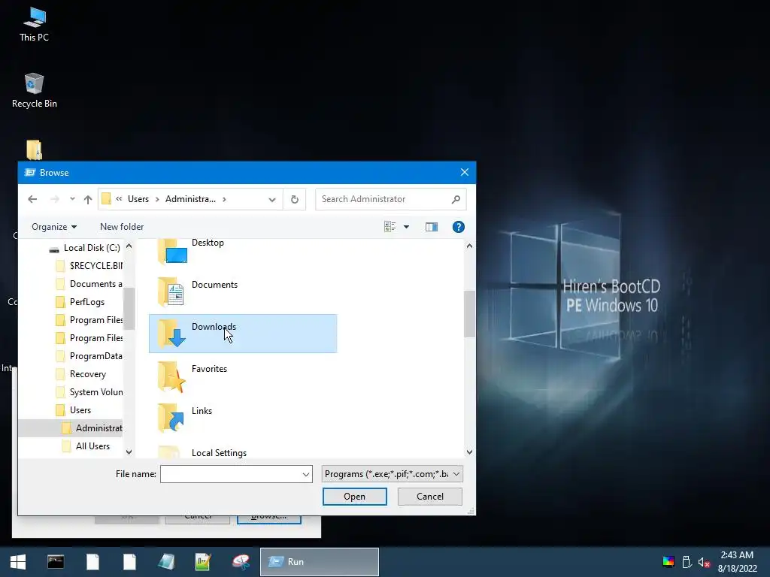770x577 pixels.
Task: Launch Command Prompt from taskbar
Action: pos(56,562)
